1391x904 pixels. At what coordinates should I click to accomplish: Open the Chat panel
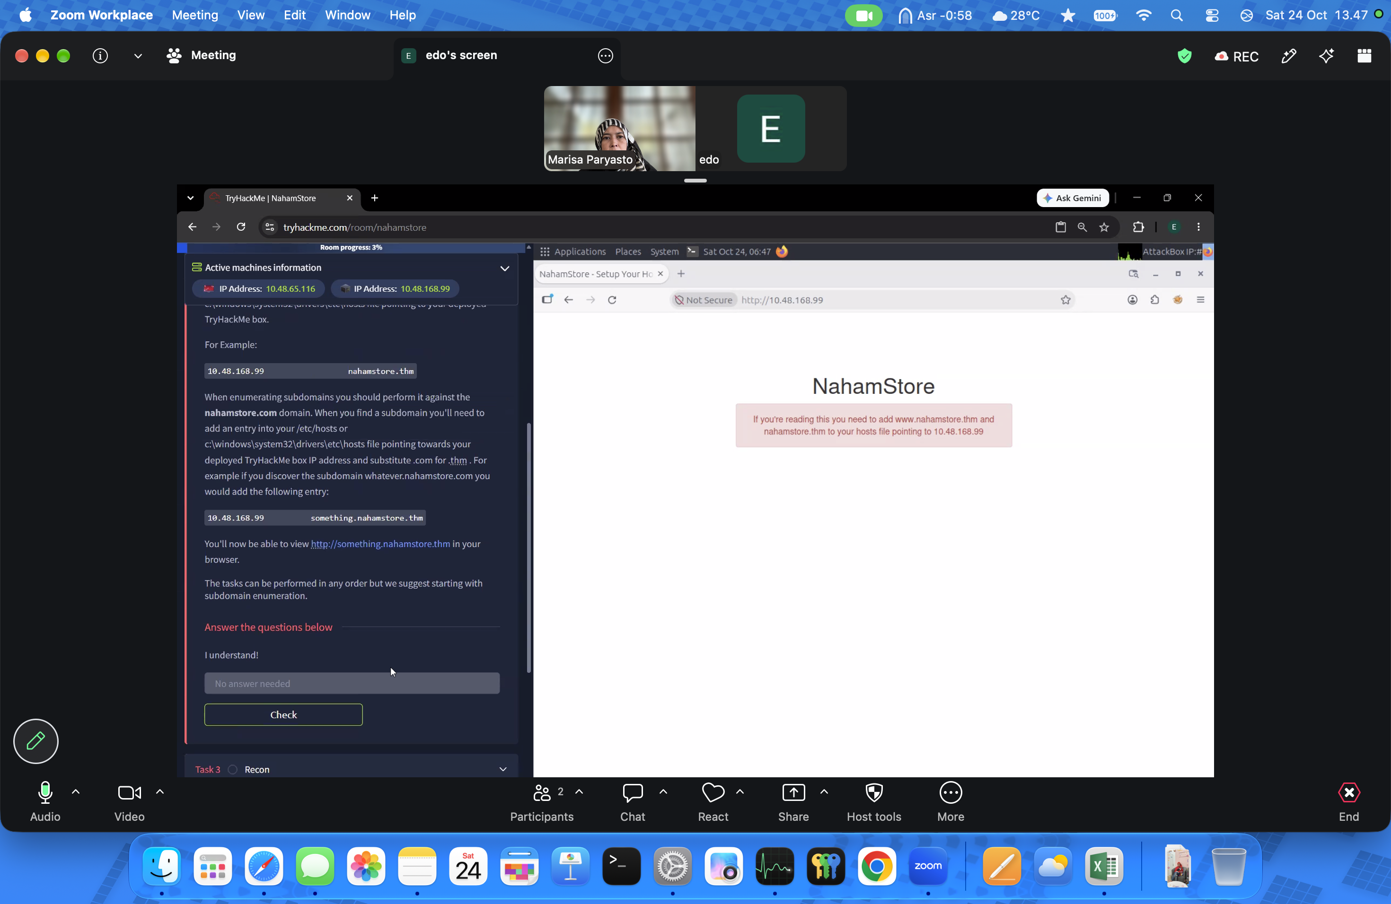tap(633, 802)
